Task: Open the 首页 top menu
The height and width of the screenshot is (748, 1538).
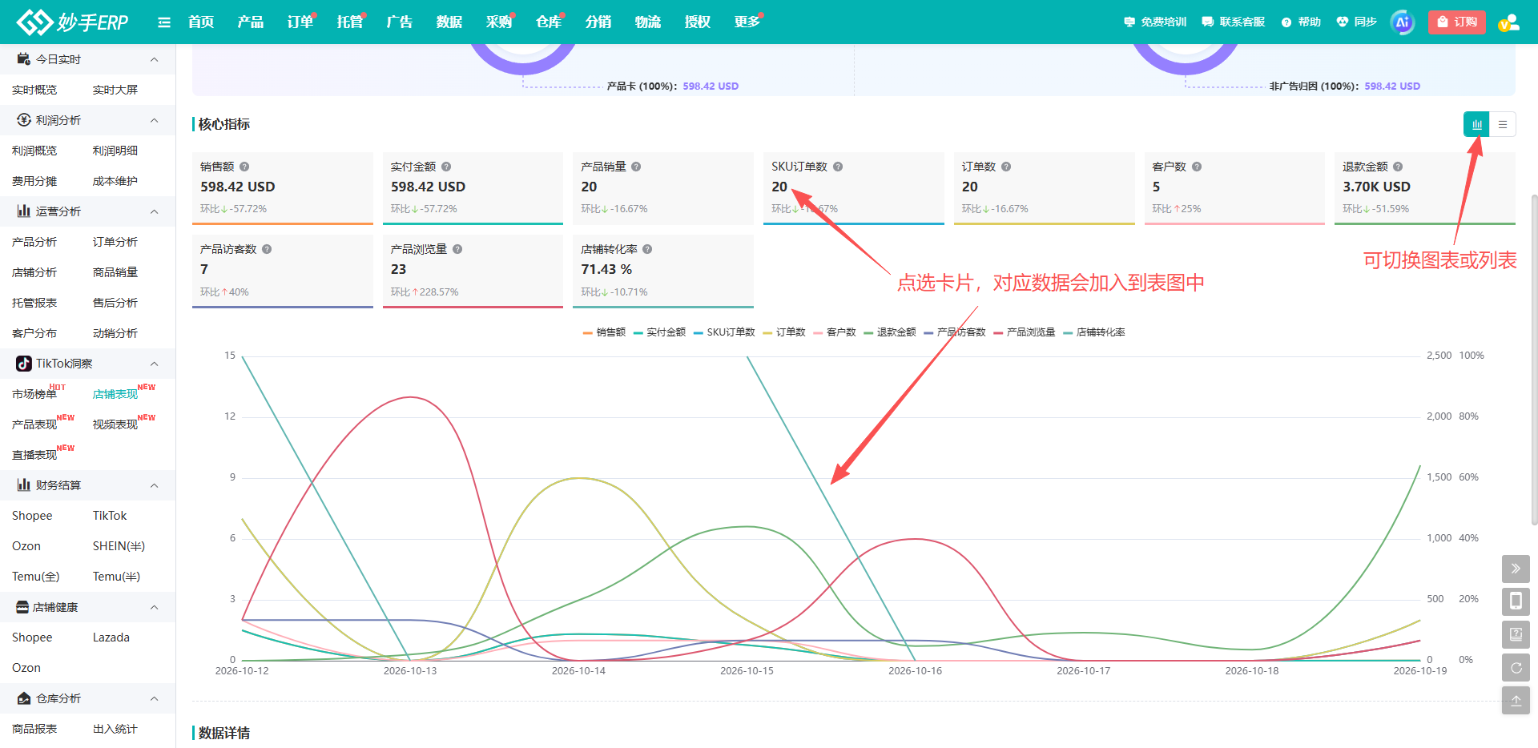Action: coord(201,22)
